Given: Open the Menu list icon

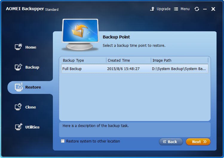Looking at the screenshot, I should click(x=176, y=9).
